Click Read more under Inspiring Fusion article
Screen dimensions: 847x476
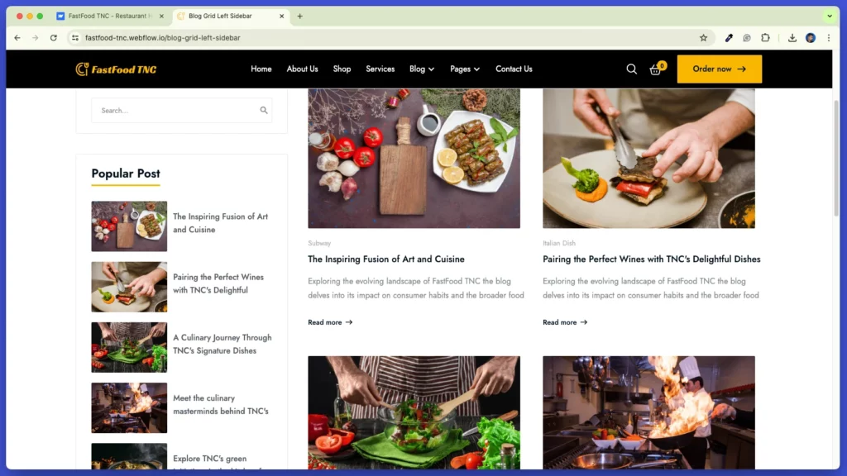pyautogui.click(x=329, y=322)
